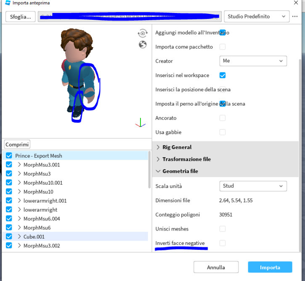This screenshot has height=281, width=305.
Task: Expand the MorphMsu3.001 tree node
Action: (x=19, y=165)
